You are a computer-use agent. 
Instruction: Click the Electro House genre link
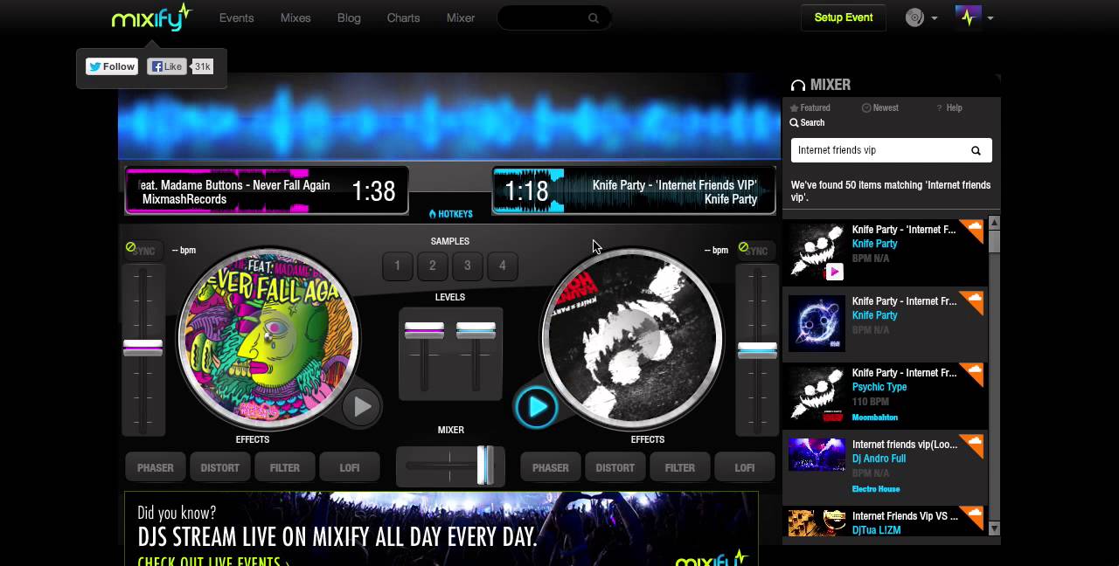(x=876, y=489)
